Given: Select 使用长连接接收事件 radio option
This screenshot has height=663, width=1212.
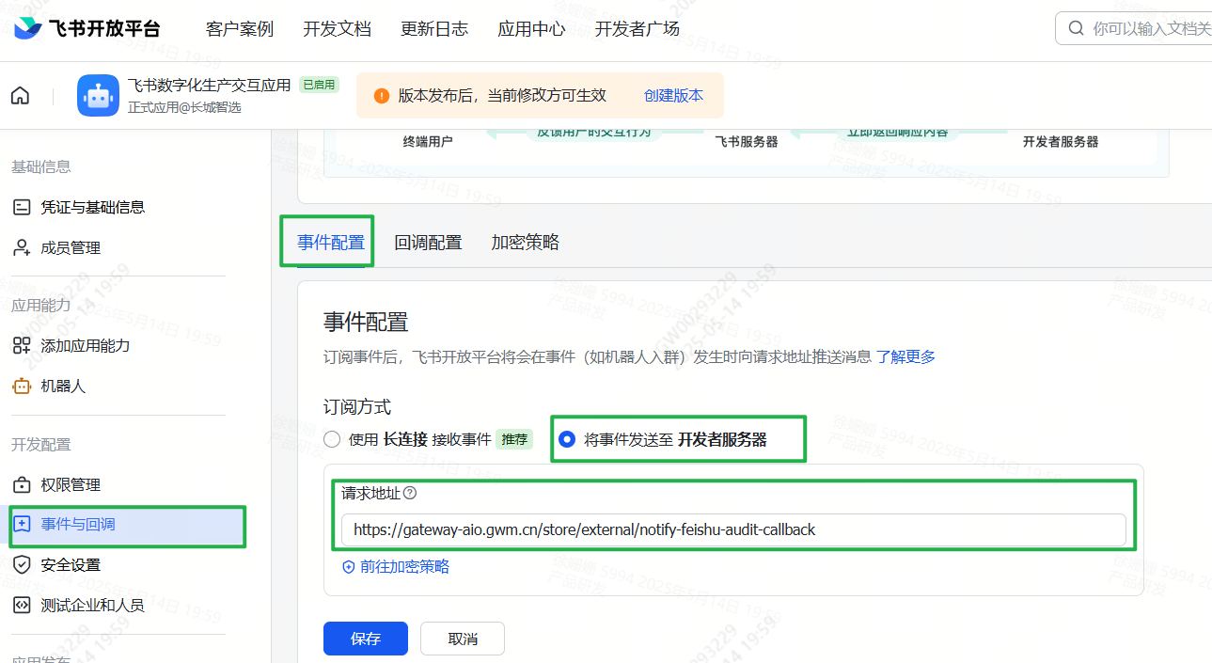Looking at the screenshot, I should pos(332,439).
